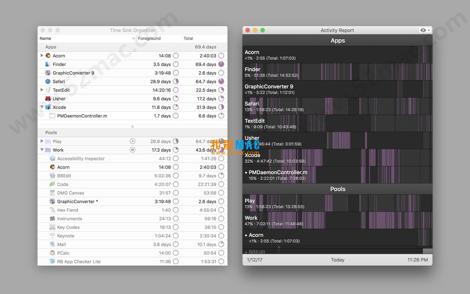Click the pie progress indicator beside Finder's total

[221, 64]
